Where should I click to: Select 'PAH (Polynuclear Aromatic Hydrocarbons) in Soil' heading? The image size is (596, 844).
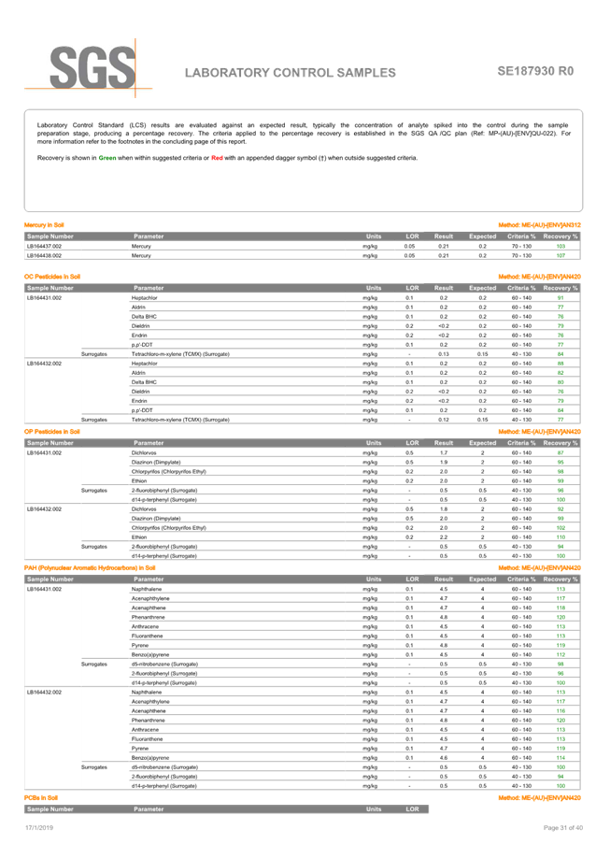[x=90, y=568]
